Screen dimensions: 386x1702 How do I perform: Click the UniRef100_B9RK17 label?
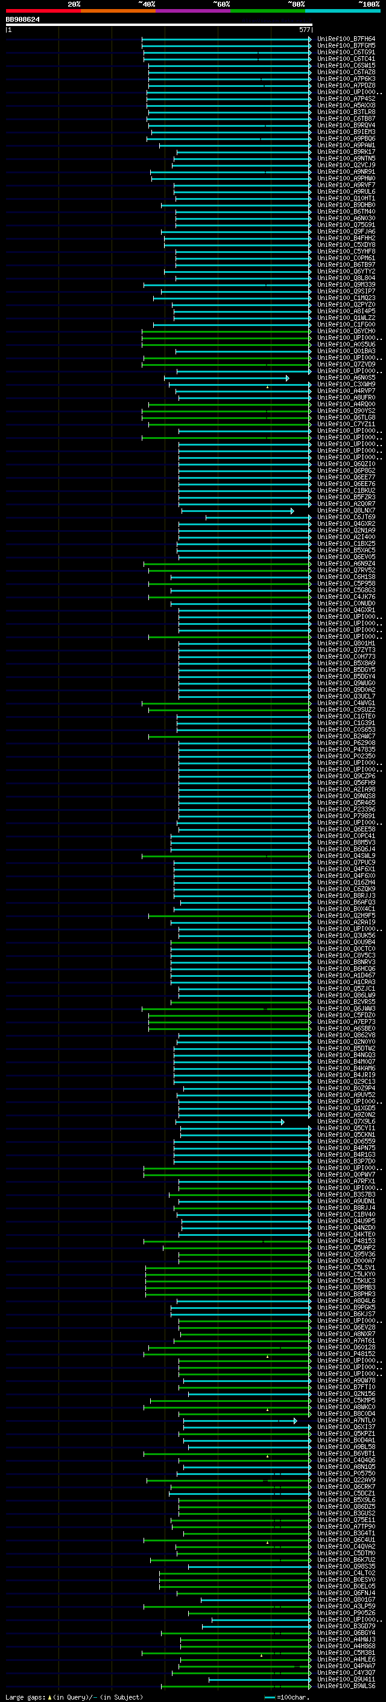[346, 152]
